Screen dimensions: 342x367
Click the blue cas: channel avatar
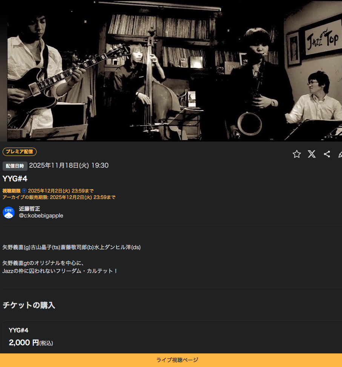tap(9, 212)
